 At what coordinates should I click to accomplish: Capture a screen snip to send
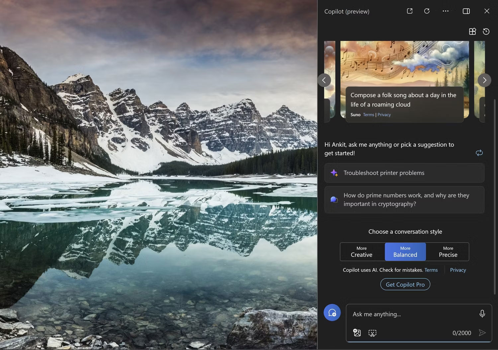click(372, 332)
